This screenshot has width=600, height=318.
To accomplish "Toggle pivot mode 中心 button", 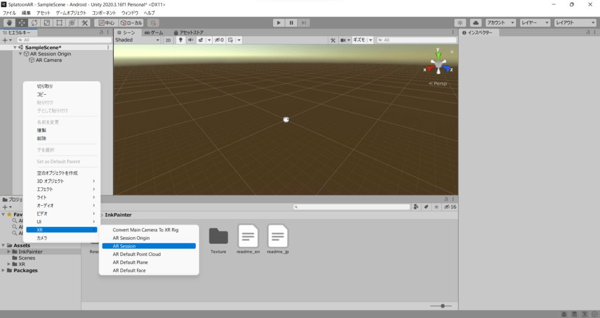I will [107, 23].
